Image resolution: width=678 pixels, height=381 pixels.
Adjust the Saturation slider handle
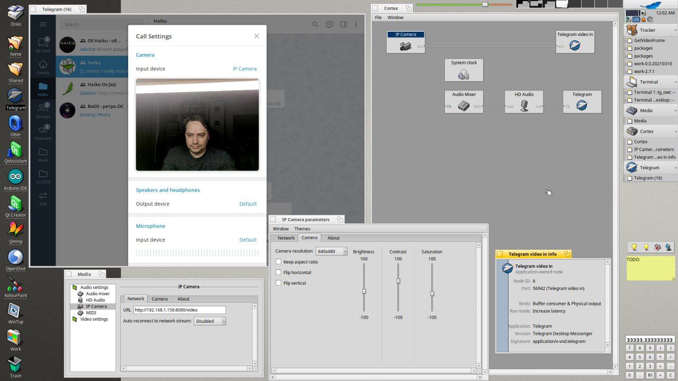coord(432,293)
